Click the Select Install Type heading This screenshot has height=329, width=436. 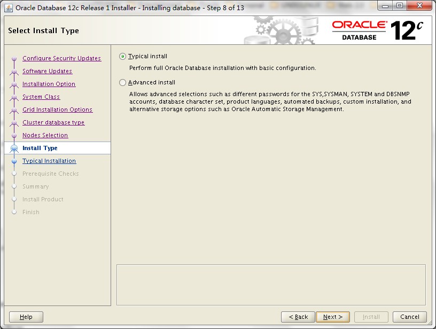tap(43, 30)
